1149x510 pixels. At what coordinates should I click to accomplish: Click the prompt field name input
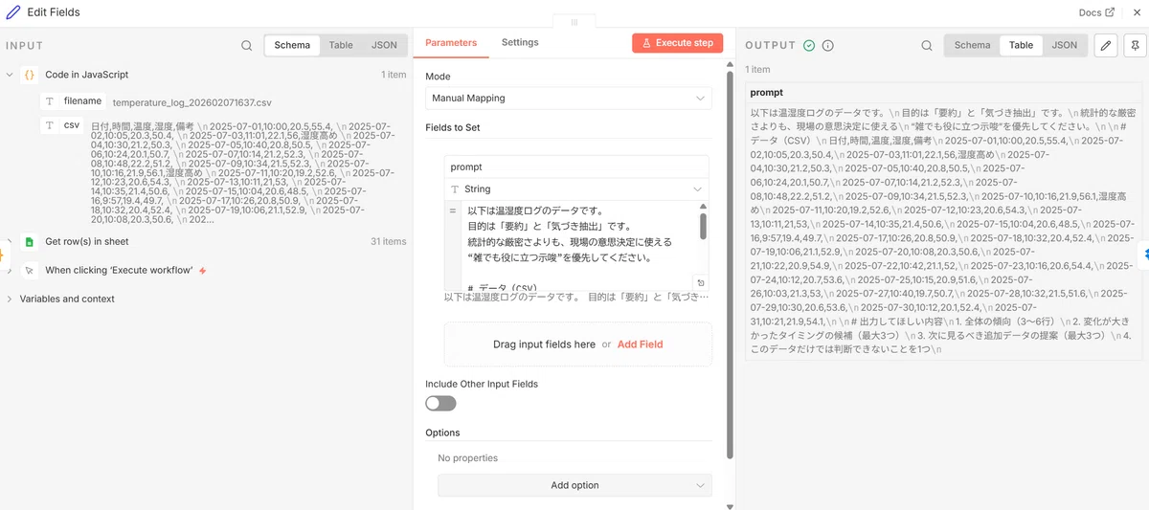point(578,166)
